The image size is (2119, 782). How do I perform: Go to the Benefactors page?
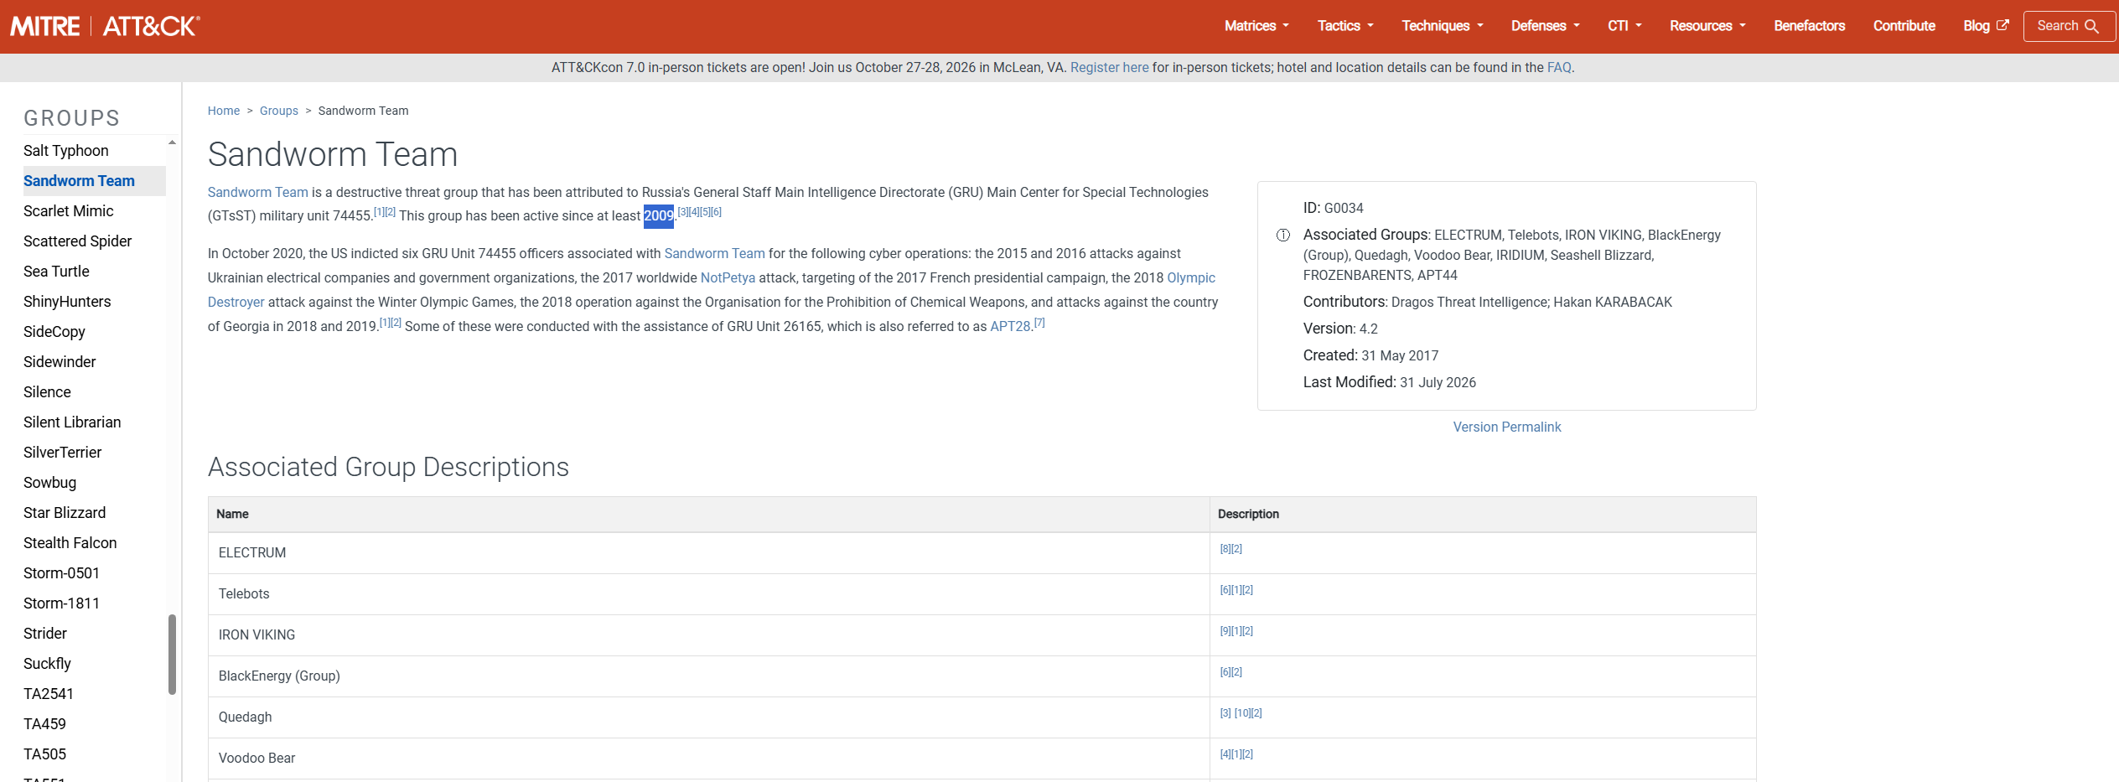click(1809, 26)
